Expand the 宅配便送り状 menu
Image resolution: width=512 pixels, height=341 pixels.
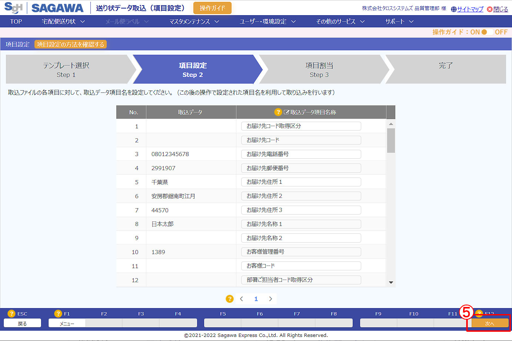(63, 21)
